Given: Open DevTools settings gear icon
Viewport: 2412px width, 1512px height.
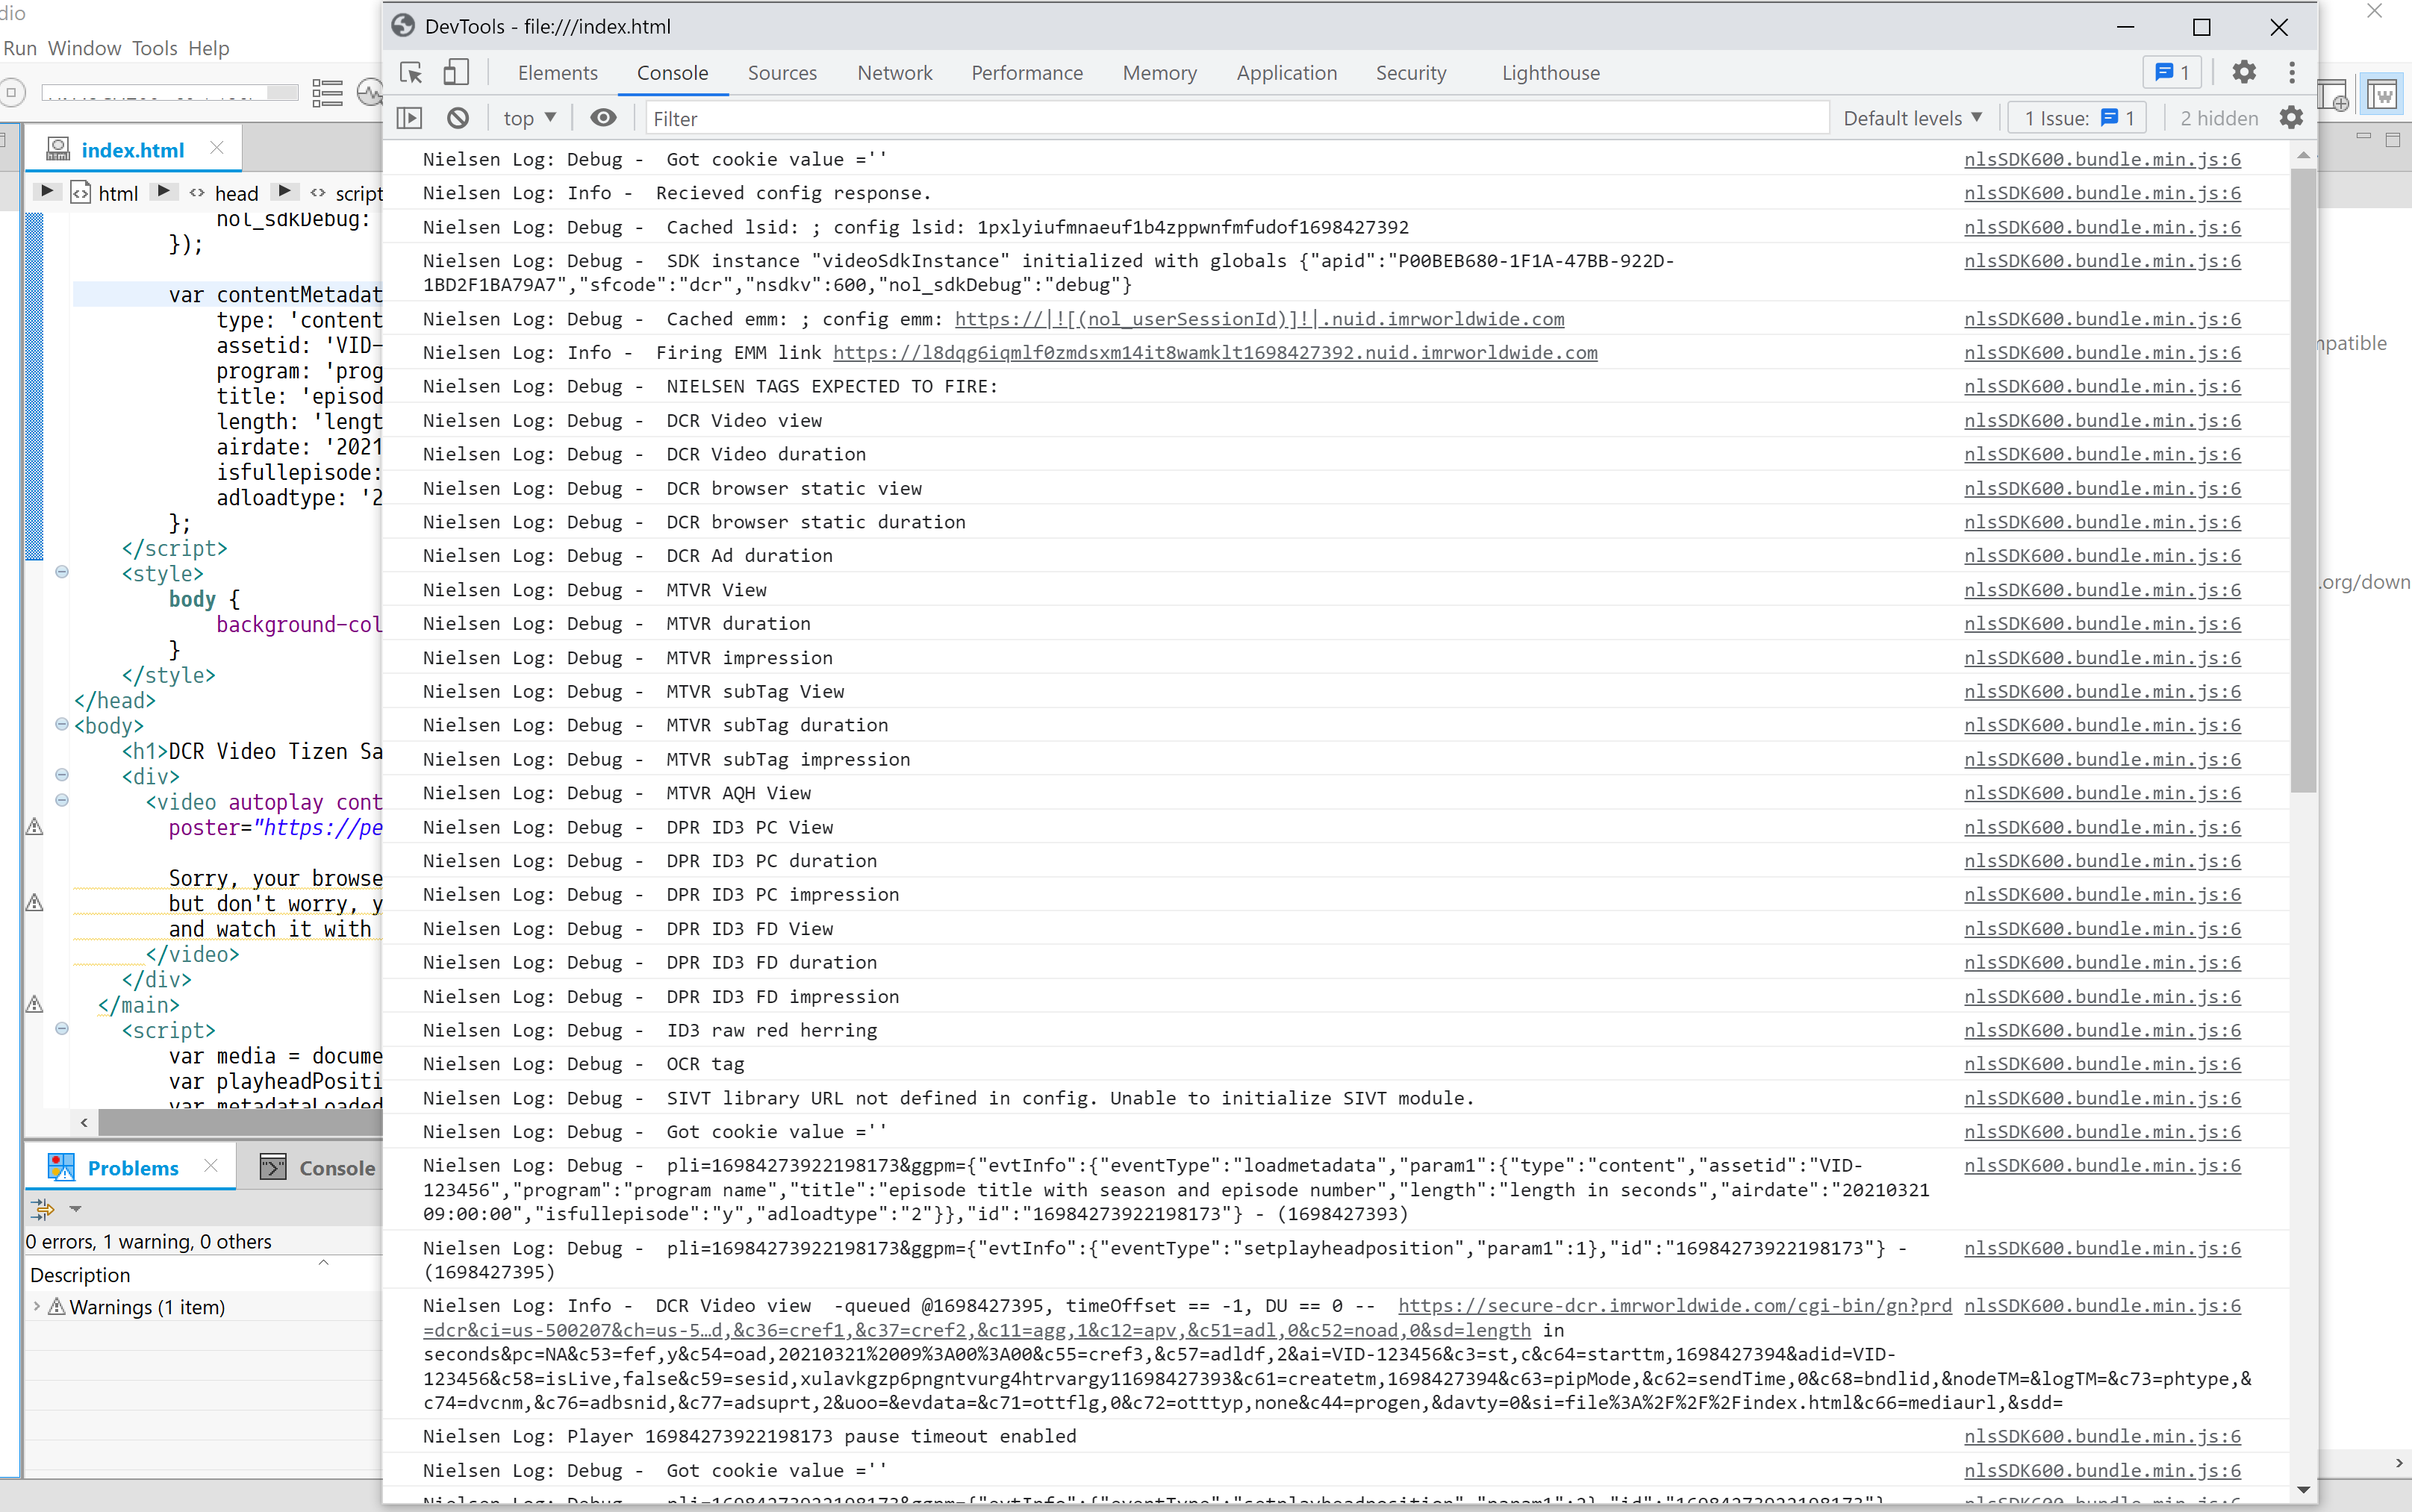Looking at the screenshot, I should pos(2244,72).
